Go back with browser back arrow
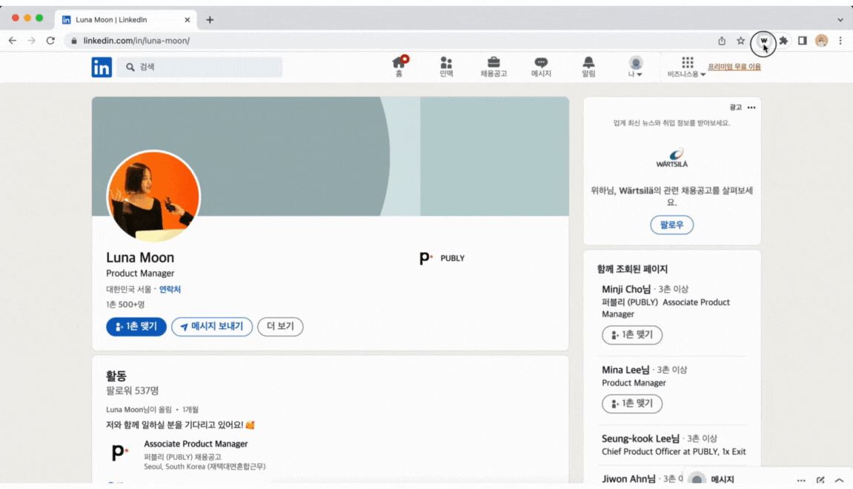This screenshot has height=489, width=853. tap(13, 40)
